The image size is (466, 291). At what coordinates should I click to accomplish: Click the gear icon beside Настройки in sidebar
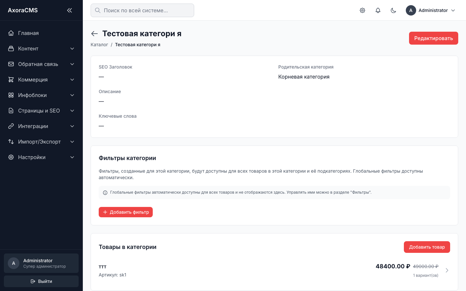pos(11,157)
